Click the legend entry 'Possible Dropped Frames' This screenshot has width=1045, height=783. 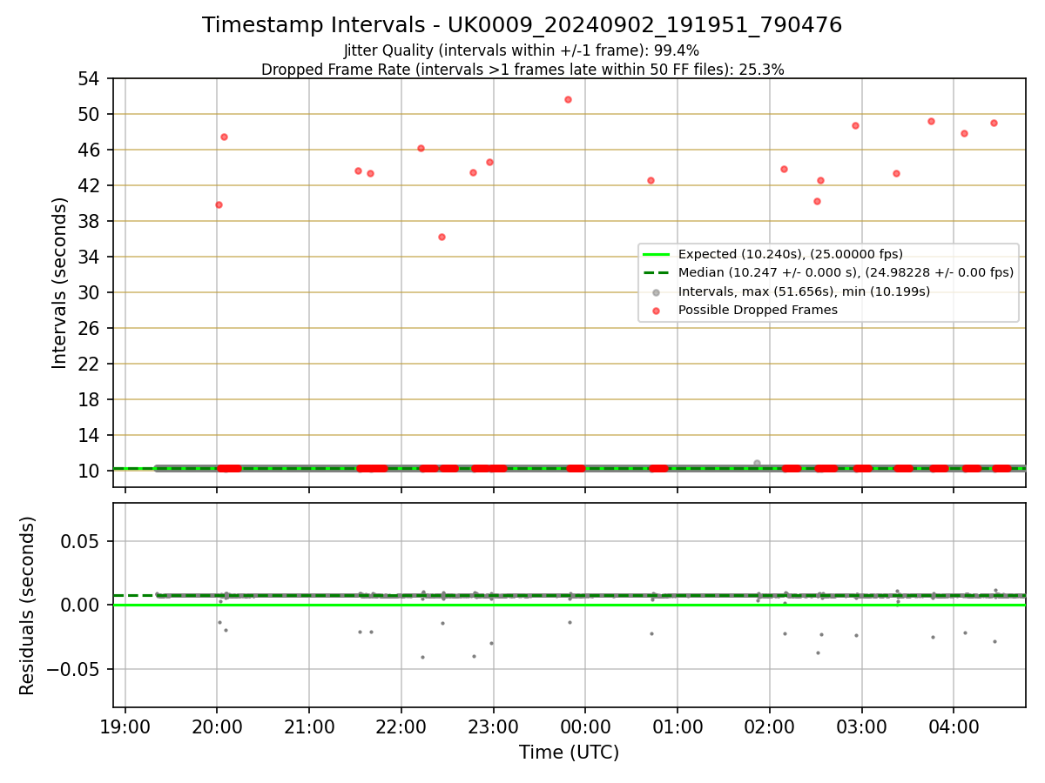[758, 310]
